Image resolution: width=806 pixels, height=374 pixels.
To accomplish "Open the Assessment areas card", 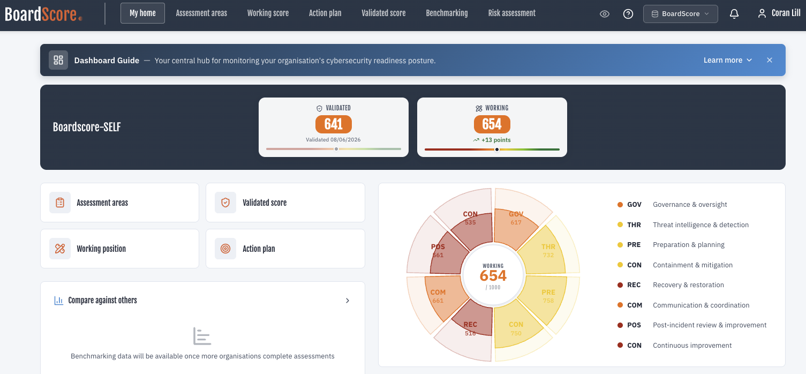I will click(119, 203).
